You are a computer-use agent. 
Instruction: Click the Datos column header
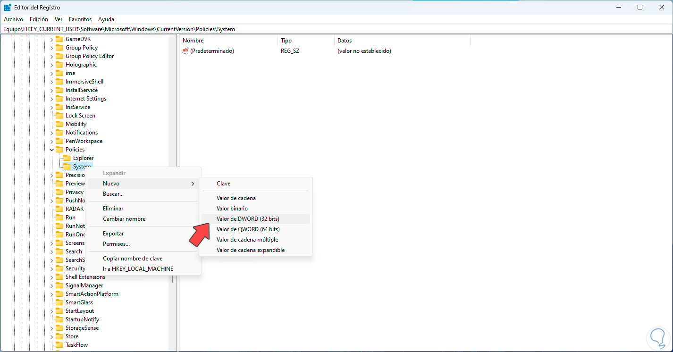402,41
